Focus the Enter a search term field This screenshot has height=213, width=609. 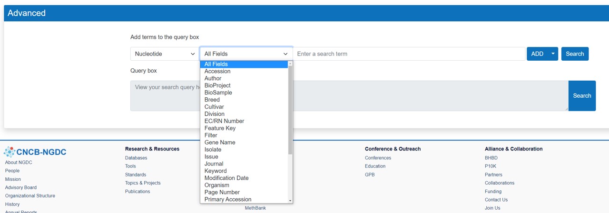pos(409,54)
